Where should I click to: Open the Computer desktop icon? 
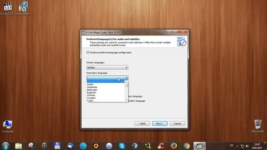pos(8,126)
